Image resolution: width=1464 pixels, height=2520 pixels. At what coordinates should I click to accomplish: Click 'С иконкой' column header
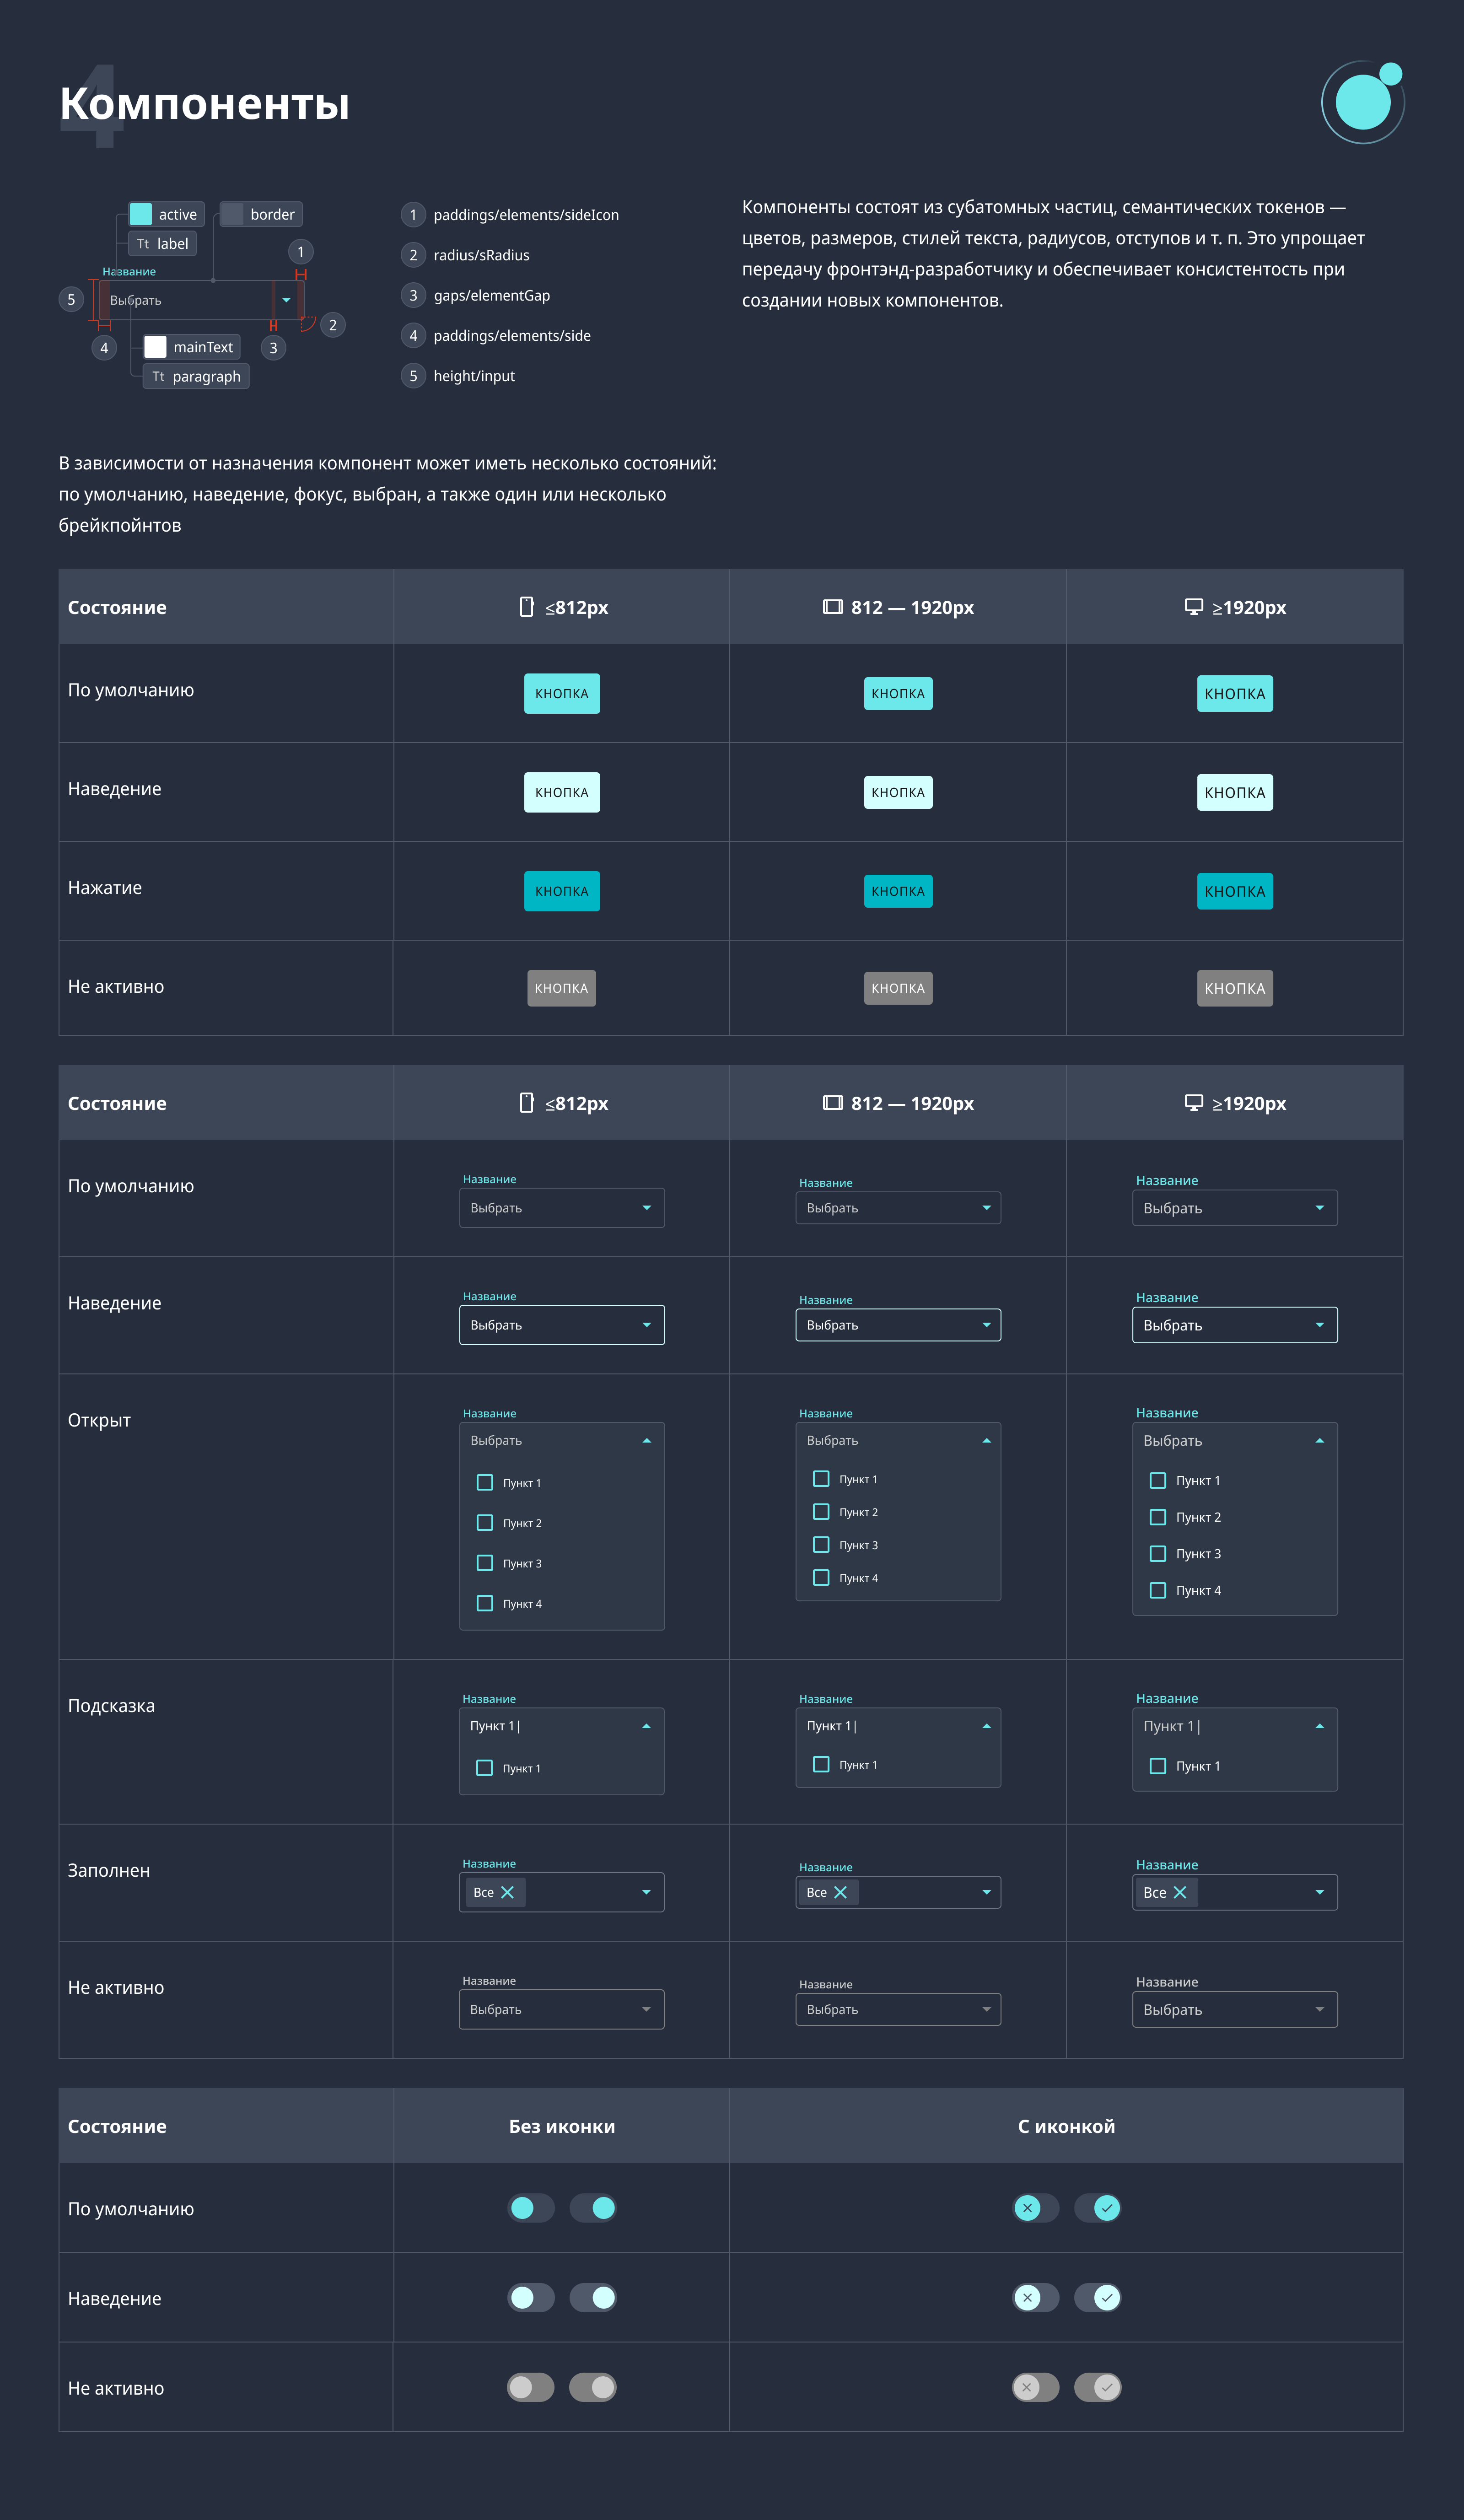pyautogui.click(x=1066, y=2126)
